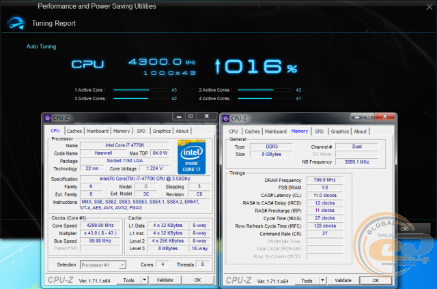Click the 4 Active Cores ratio bar

pyautogui.click(x=264, y=98)
